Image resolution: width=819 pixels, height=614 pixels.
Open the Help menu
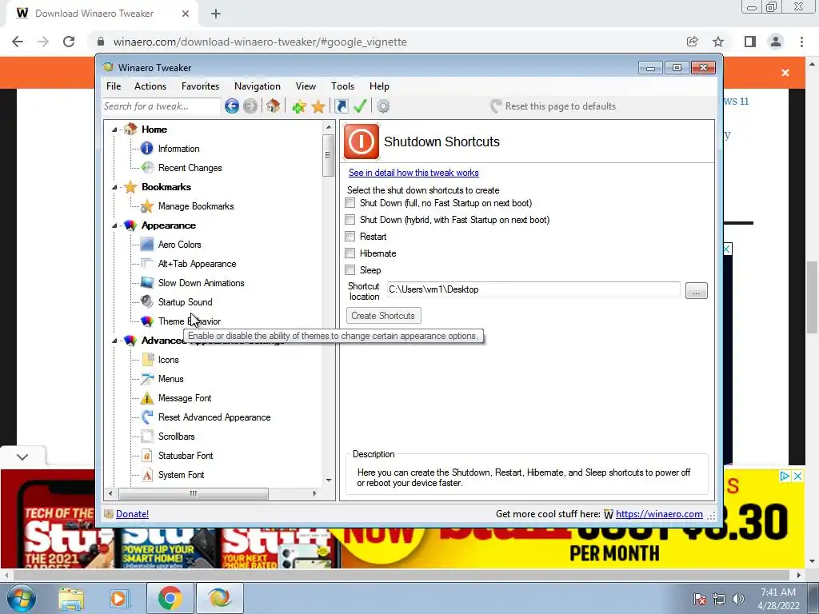point(379,86)
